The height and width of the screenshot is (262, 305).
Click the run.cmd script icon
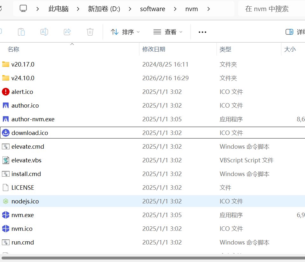(x=6, y=242)
